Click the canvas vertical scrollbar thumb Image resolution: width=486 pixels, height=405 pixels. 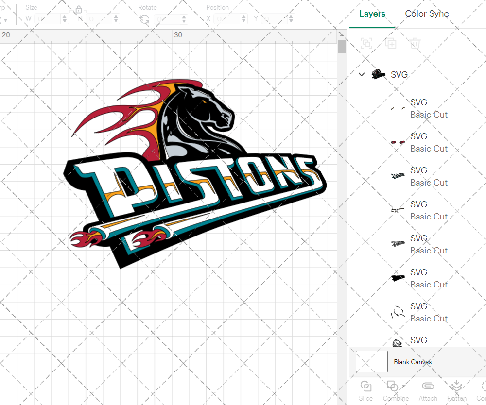[x=342, y=47]
